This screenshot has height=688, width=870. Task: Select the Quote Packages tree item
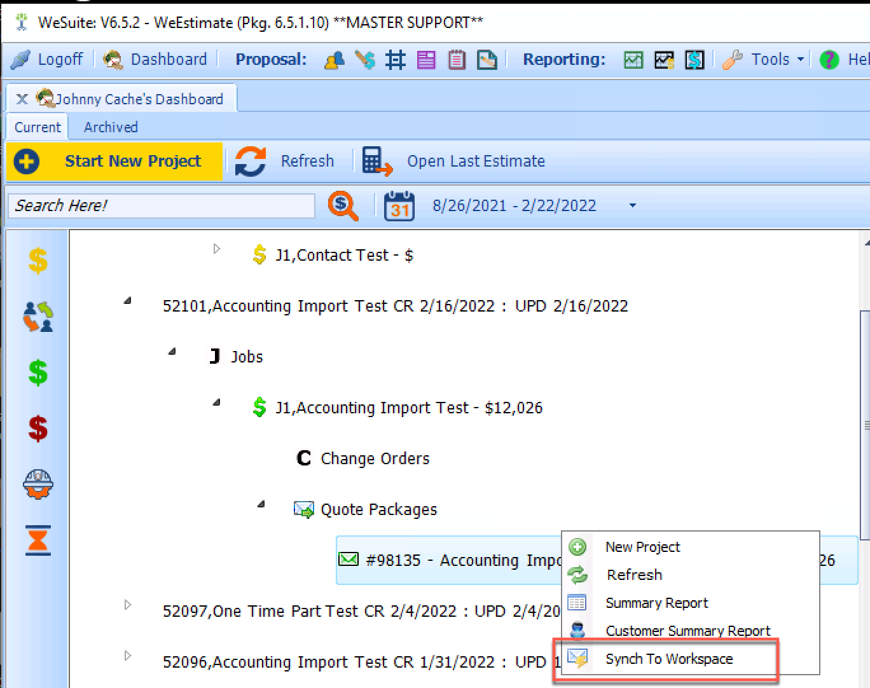click(378, 510)
